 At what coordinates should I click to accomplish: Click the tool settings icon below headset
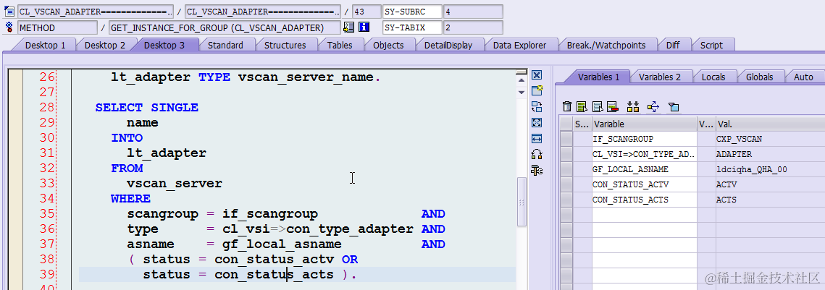point(537,170)
